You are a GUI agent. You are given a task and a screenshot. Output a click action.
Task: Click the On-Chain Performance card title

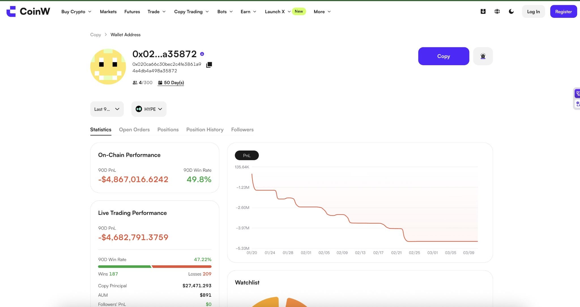click(x=129, y=155)
